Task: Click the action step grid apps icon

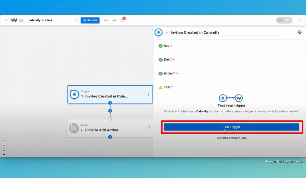Action: click(74, 128)
